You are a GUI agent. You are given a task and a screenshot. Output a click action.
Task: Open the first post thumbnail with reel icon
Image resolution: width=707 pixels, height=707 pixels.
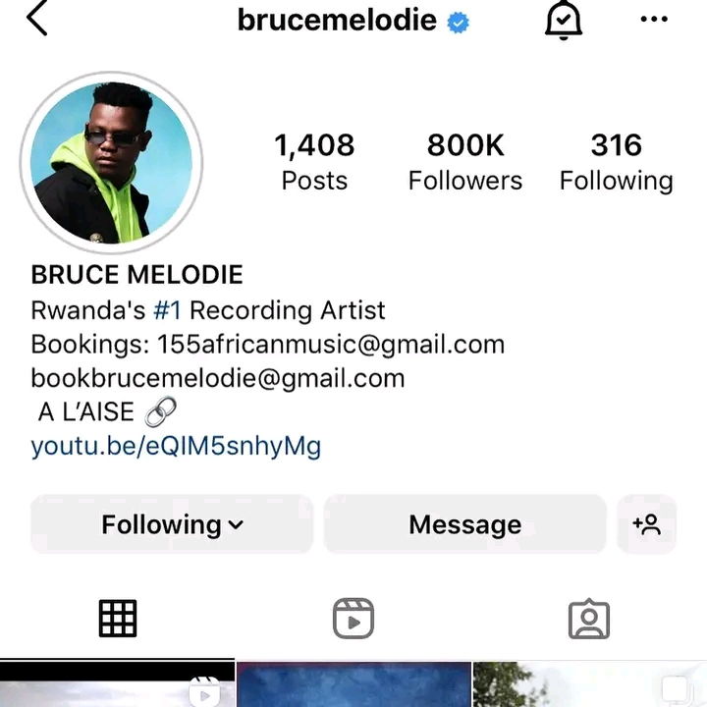coord(117,683)
